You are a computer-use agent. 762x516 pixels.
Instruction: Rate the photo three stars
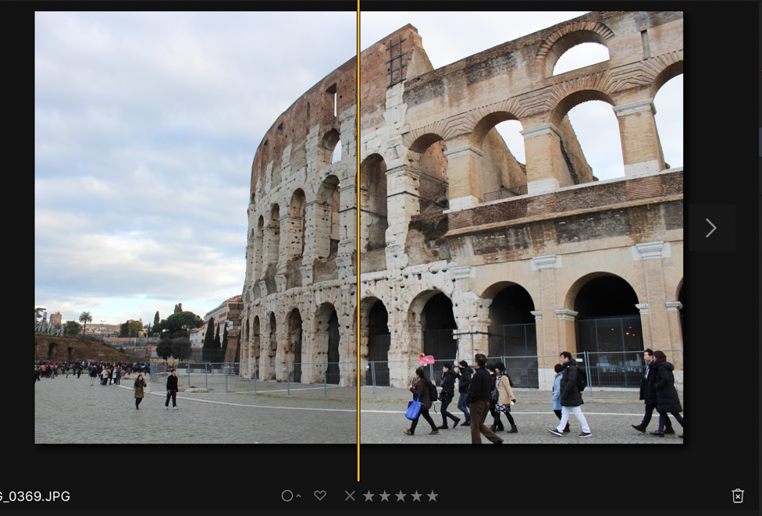[401, 496]
